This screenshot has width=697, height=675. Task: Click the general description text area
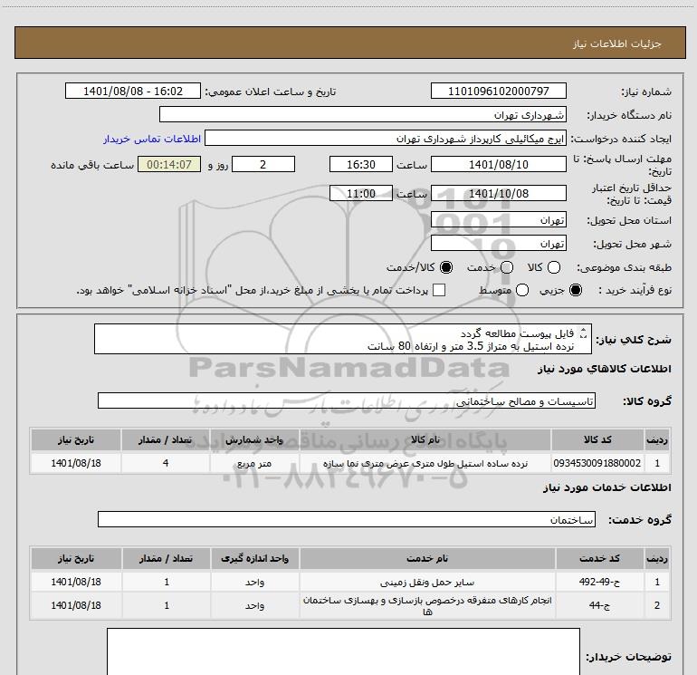click(343, 339)
